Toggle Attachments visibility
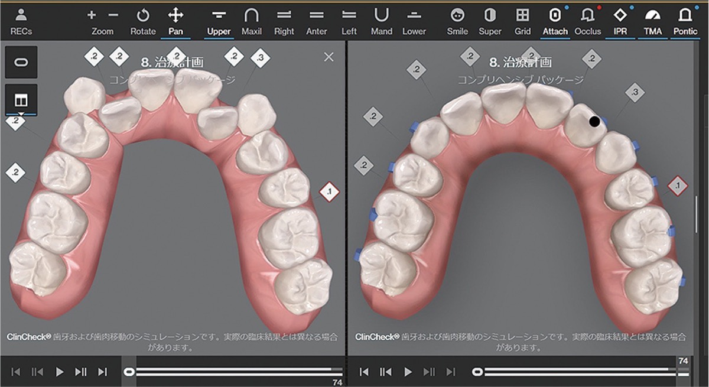This screenshot has width=709, height=387. point(555,21)
